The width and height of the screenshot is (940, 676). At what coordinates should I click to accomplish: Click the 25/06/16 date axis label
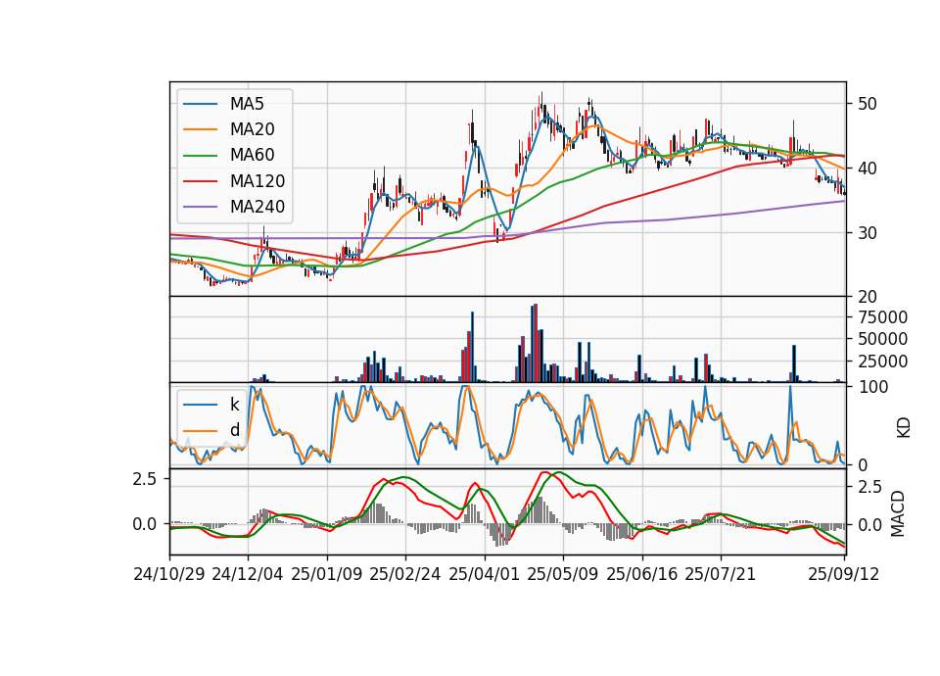[x=641, y=574]
